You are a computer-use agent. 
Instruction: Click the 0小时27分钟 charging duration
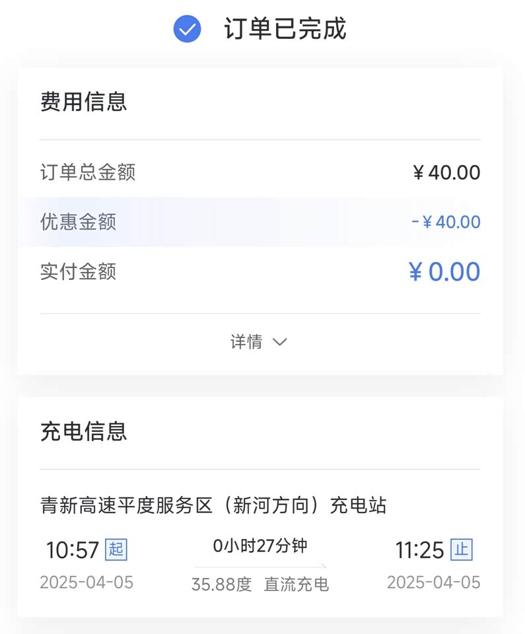tap(260, 546)
